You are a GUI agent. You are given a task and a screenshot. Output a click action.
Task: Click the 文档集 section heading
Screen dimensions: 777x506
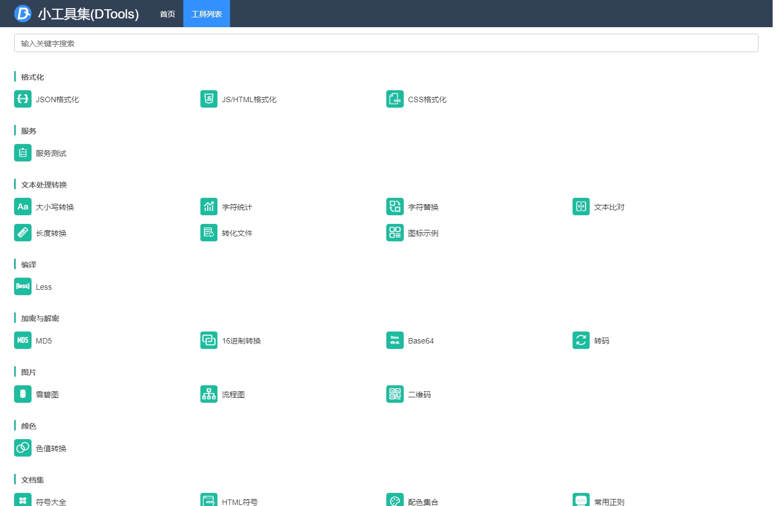coord(33,480)
